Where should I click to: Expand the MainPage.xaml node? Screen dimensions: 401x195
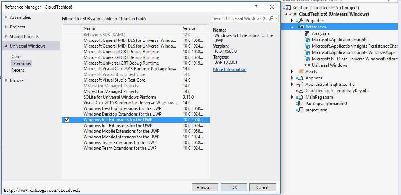point(292,97)
